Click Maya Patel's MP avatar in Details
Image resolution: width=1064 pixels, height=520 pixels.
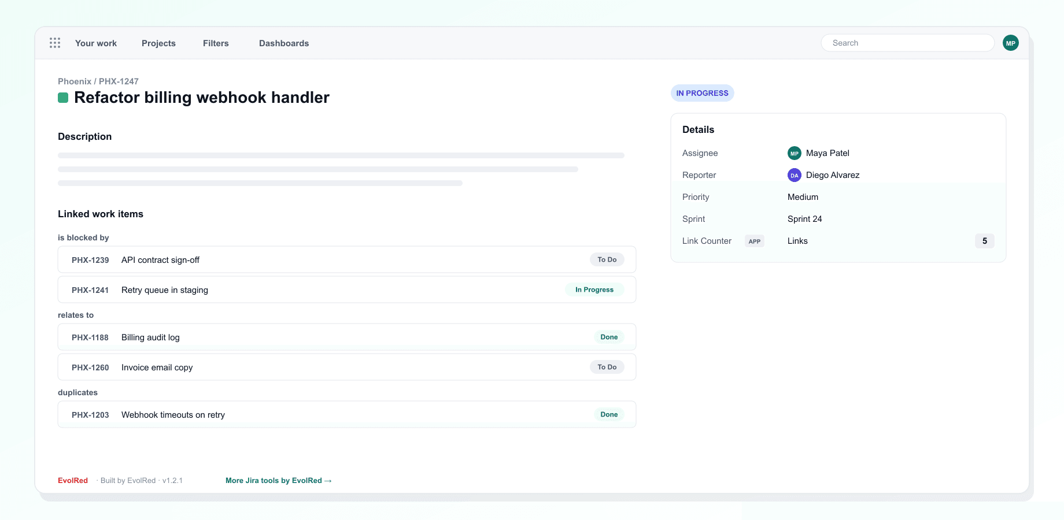coord(795,153)
